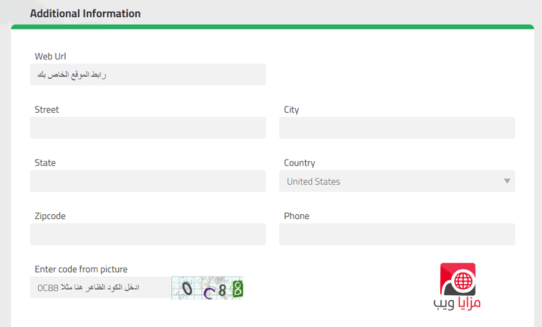Focus the State text field

tap(148, 181)
